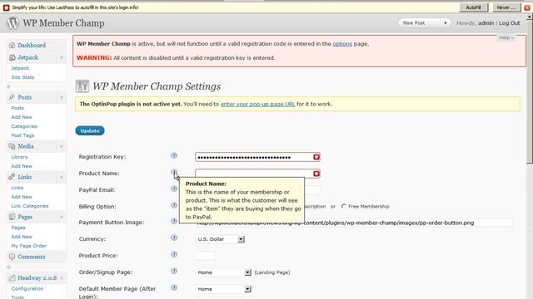Open the options page link
The width and height of the screenshot is (533, 299).
point(342,44)
